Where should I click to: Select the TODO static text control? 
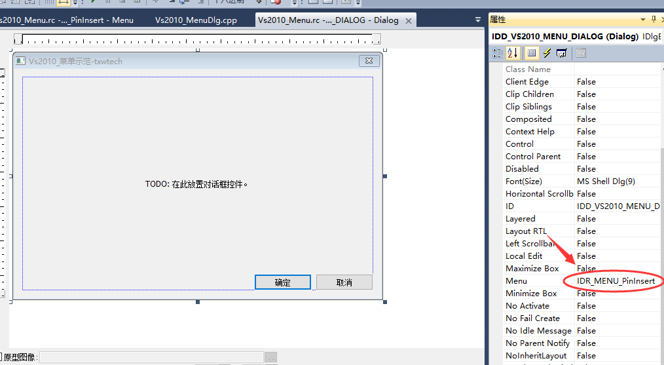(x=196, y=184)
